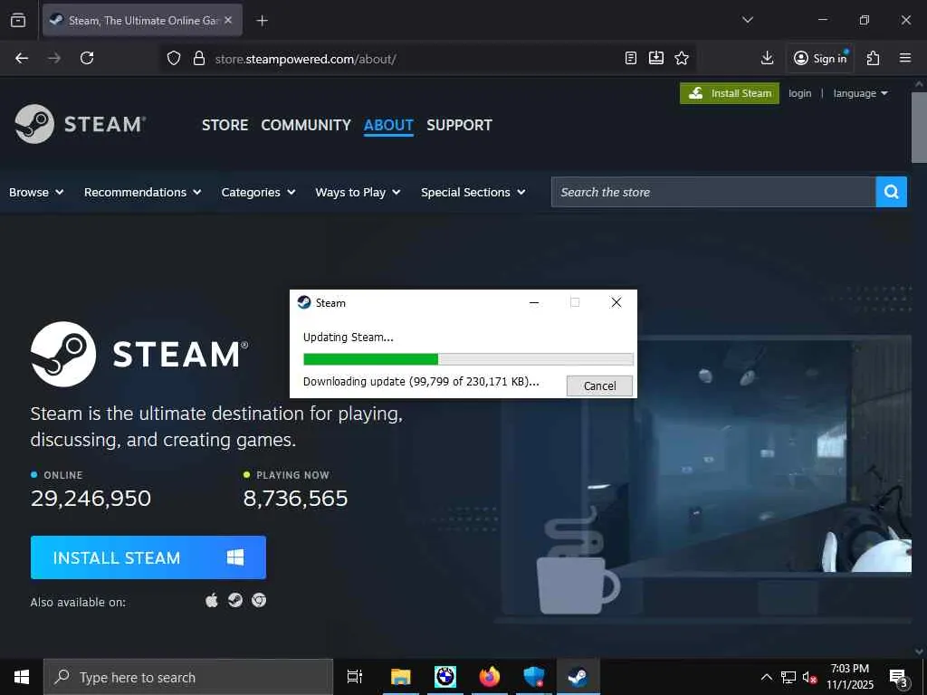Click the site padlock icon

[x=199, y=59]
